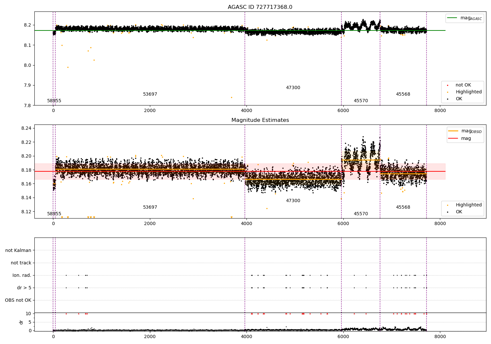This screenshot has width=491, height=344.
Task: Click the 'AGASC ID 727717368.0' plot title
Action: pyautogui.click(x=260, y=7)
